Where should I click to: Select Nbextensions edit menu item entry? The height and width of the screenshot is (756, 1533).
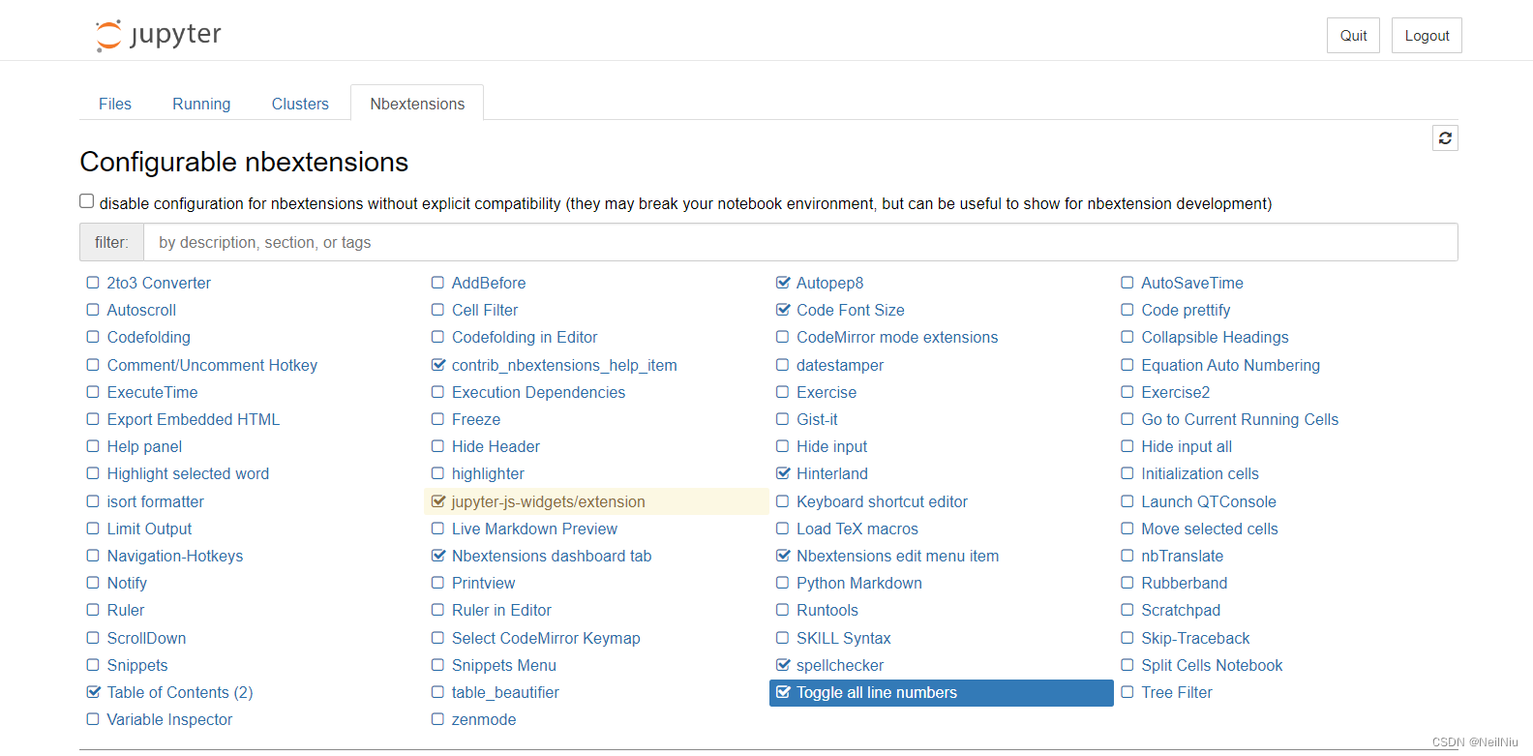(897, 556)
